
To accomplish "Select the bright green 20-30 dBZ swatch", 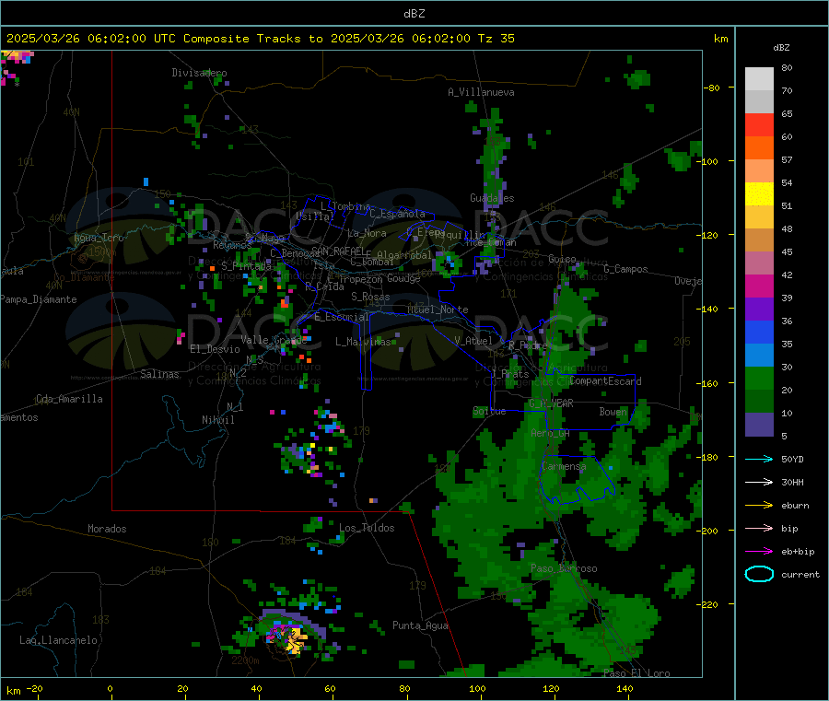I will click(x=759, y=378).
